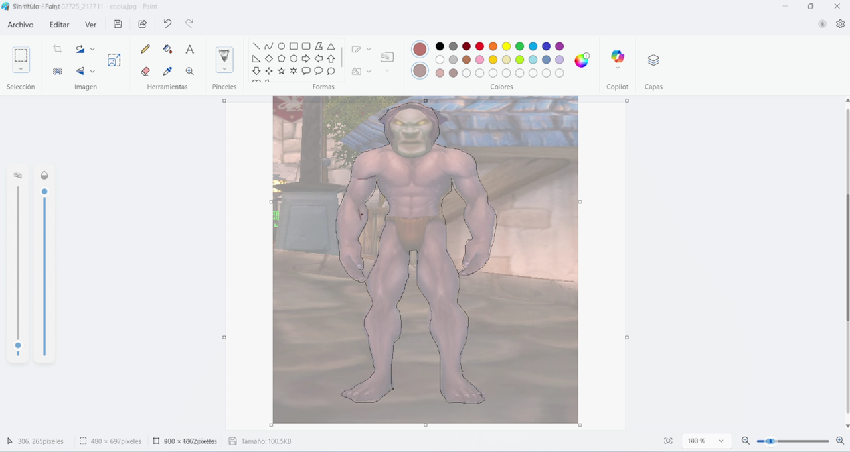Click the Rotate image icon
Image resolution: width=850 pixels, height=452 pixels.
pos(80,49)
